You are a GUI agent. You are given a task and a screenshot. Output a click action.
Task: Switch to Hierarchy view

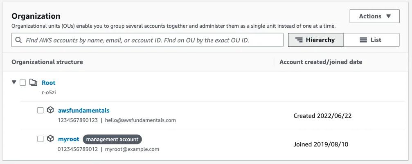pos(315,40)
